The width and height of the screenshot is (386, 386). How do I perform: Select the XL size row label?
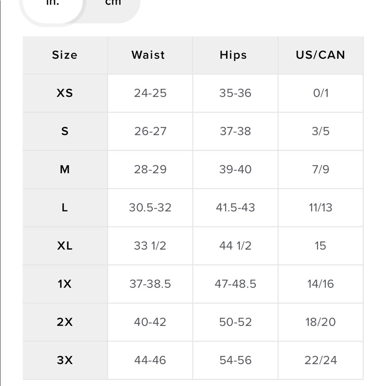click(x=65, y=246)
